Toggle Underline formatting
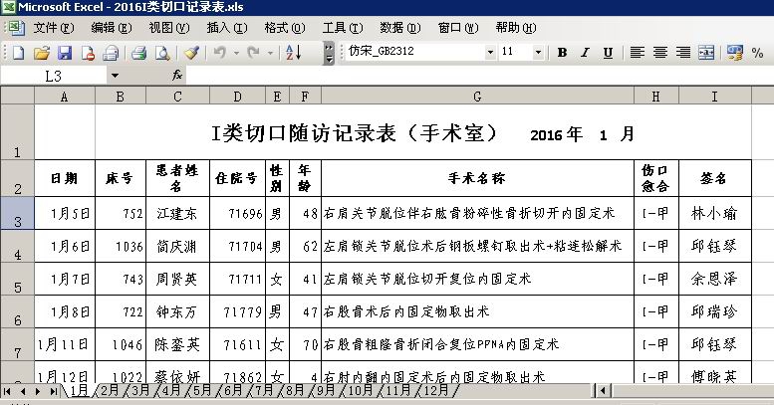This screenshot has width=774, height=405. [608, 52]
